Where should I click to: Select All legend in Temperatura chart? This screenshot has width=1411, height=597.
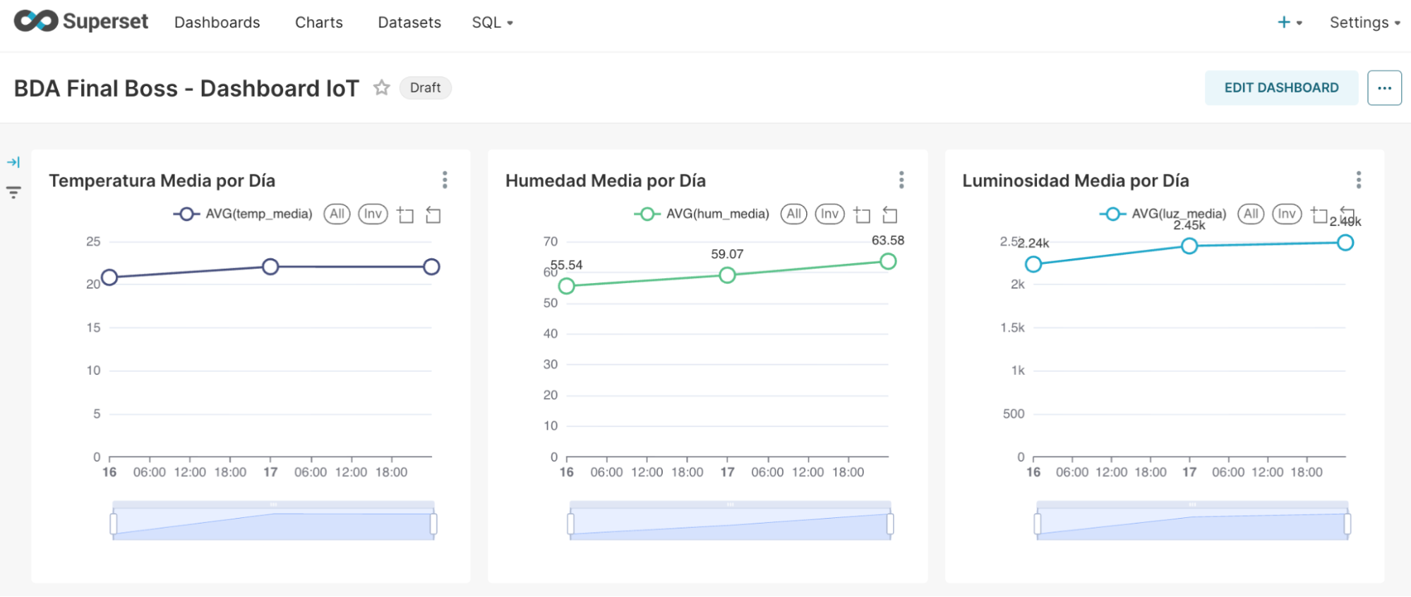pyautogui.click(x=337, y=214)
